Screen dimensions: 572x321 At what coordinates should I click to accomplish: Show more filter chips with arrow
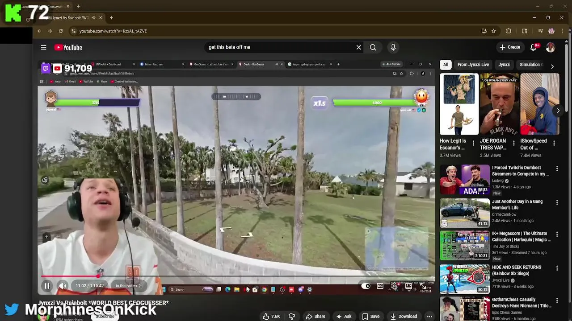point(552,66)
